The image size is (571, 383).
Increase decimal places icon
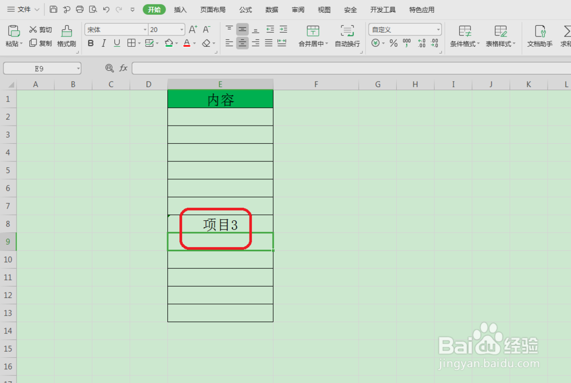[x=421, y=43]
